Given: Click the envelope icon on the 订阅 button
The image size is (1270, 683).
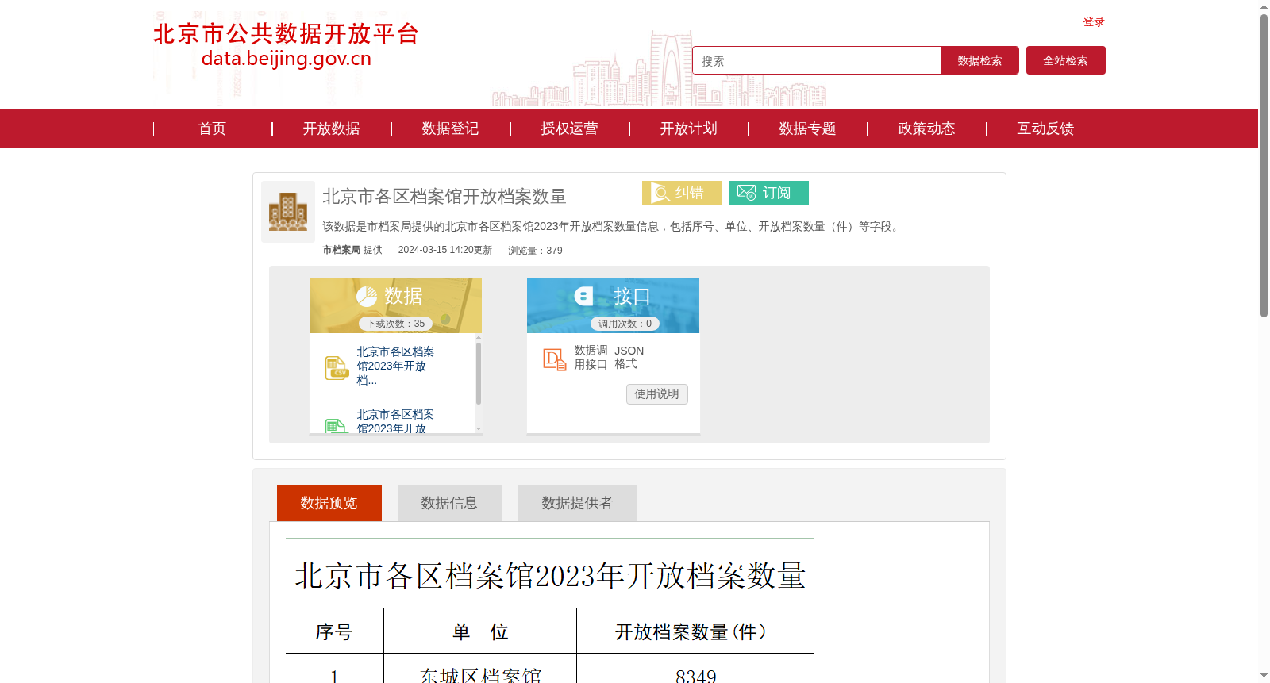Looking at the screenshot, I should [x=746, y=193].
